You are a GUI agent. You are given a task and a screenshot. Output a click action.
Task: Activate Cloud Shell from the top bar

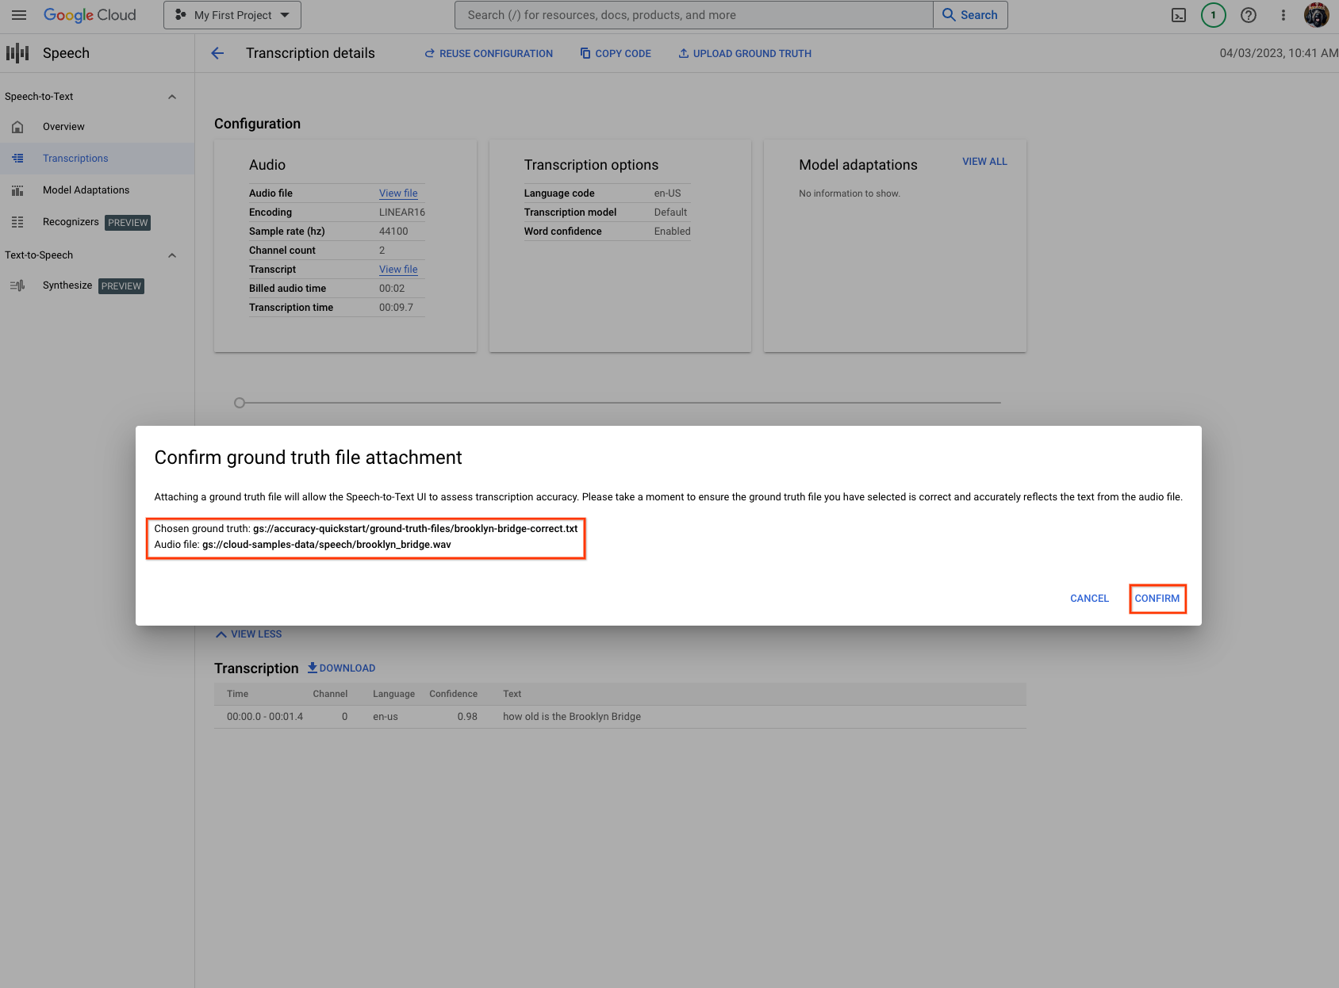tap(1179, 14)
